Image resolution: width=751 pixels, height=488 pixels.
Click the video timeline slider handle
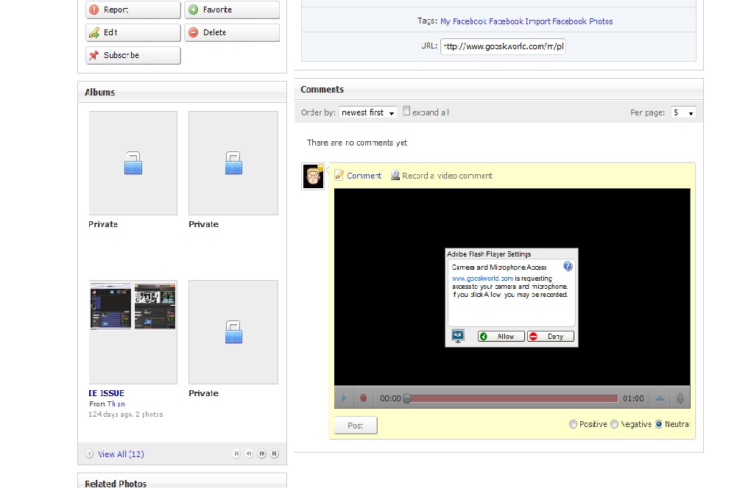(x=406, y=398)
